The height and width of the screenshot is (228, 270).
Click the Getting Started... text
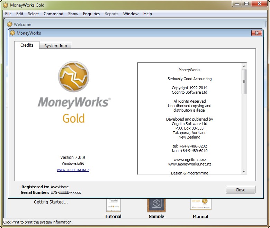51,202
